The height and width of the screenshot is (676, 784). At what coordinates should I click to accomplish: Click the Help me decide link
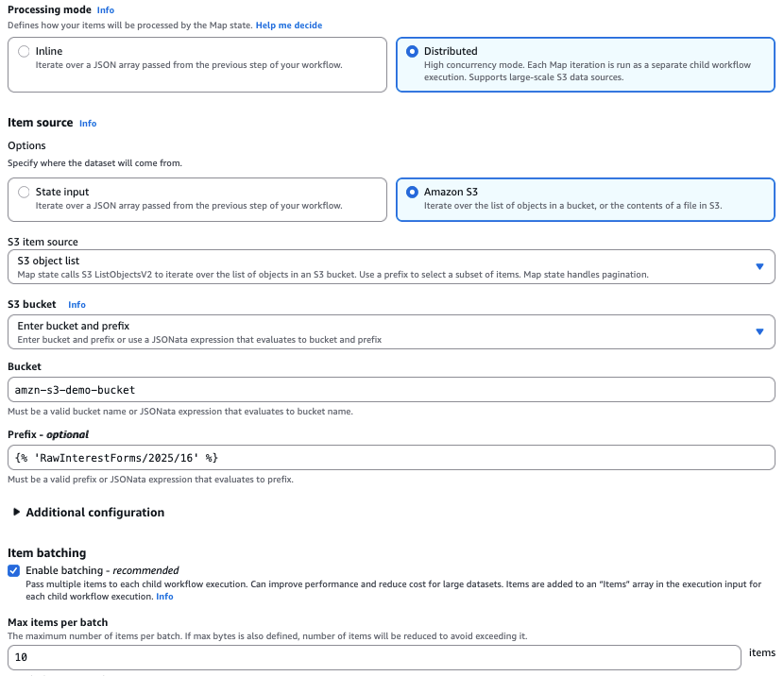tap(289, 25)
